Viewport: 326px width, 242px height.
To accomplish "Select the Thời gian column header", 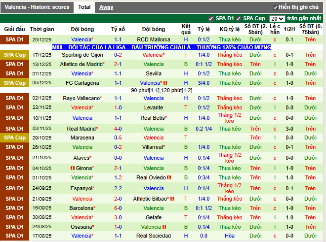I will pos(42,29).
